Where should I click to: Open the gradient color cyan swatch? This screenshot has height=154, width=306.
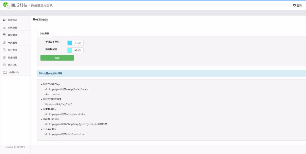70,50
